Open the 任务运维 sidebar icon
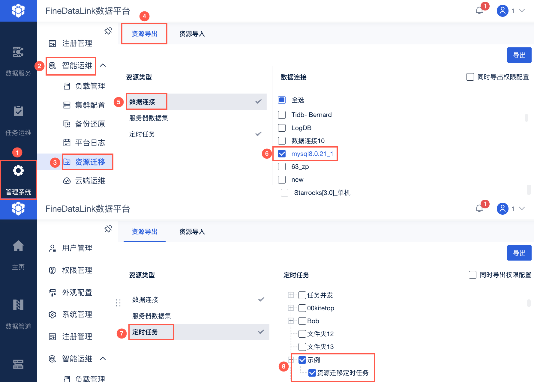Viewport: 534px width, 382px height. point(18,111)
